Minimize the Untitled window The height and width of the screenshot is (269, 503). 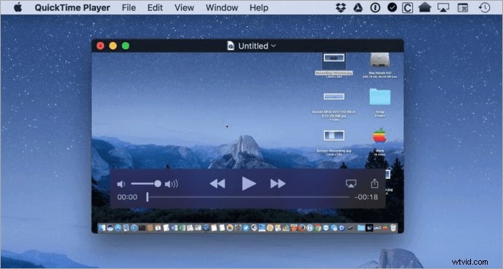point(113,46)
